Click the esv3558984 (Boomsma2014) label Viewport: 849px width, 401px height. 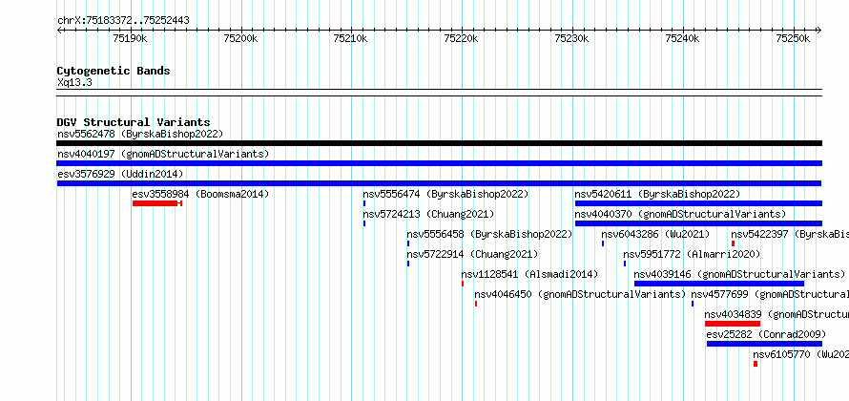pyautogui.click(x=200, y=194)
